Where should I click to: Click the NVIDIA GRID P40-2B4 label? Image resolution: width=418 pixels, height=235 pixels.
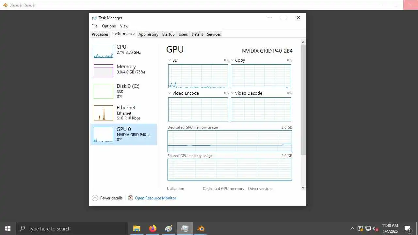point(267,51)
